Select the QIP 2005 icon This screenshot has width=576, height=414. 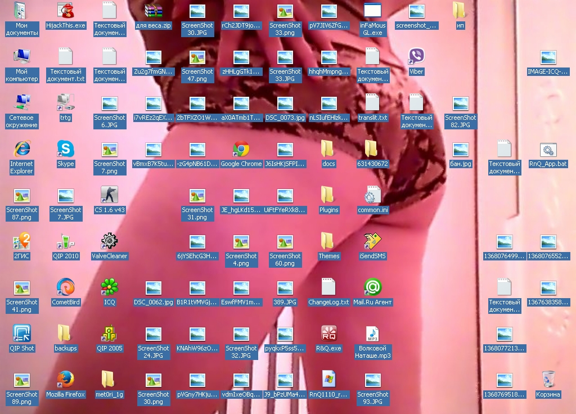(110, 334)
